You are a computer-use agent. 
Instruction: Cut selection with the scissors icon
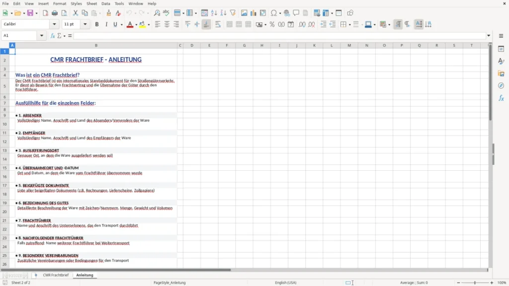[76, 13]
